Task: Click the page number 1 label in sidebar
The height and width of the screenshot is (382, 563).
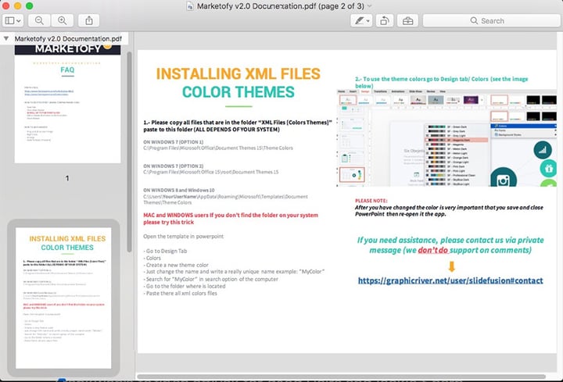Action: 67,178
